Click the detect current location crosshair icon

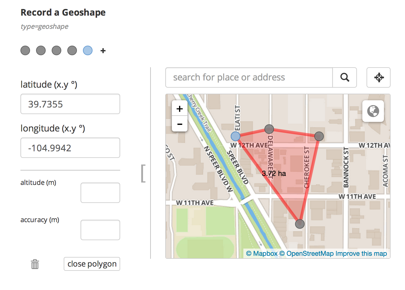[379, 77]
